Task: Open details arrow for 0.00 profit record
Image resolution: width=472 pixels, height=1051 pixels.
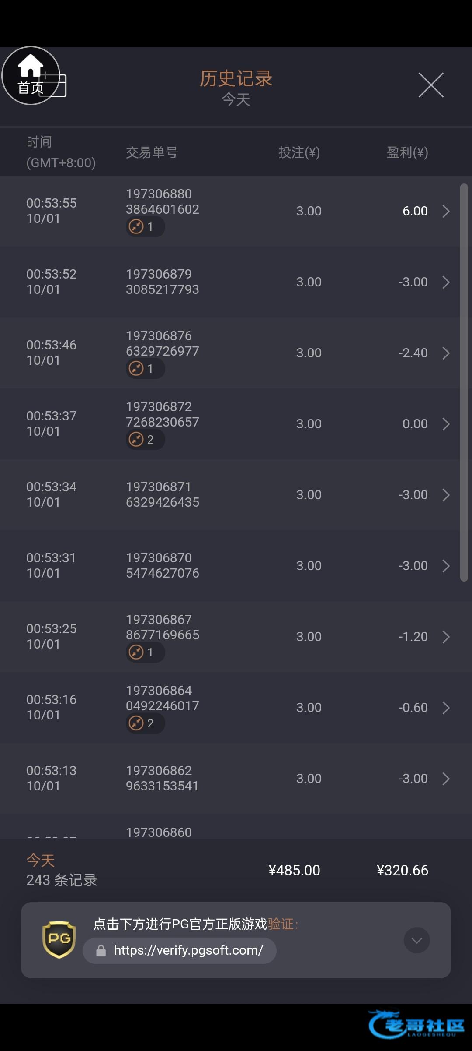Action: [x=446, y=424]
